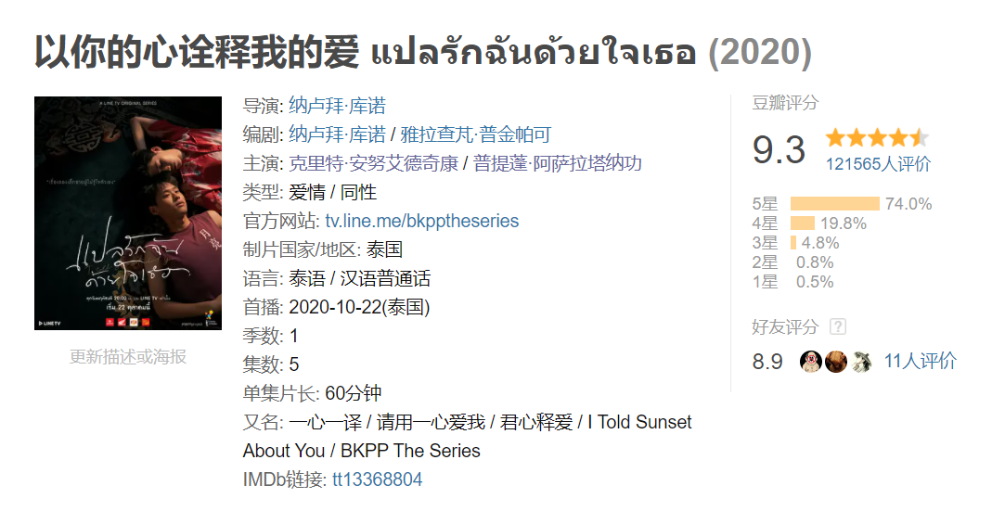This screenshot has height=511, width=992.
Task: Open actor 普提蓬·阿萨拉塔纳功 link
Action: click(558, 164)
